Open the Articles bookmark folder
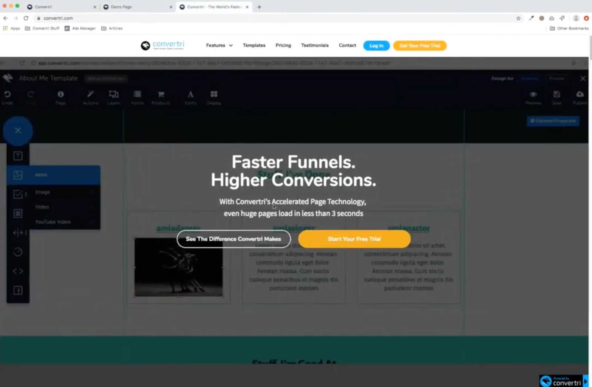 (112, 28)
